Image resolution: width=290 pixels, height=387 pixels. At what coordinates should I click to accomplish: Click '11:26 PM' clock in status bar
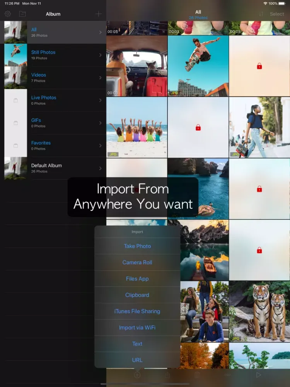(12, 3)
